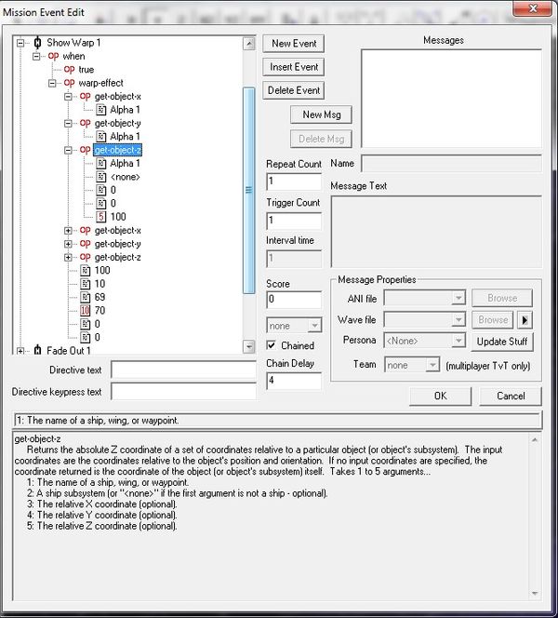The width and height of the screenshot is (558, 618).
Task: Select the highlighted get-object-z item
Action: 118,150
